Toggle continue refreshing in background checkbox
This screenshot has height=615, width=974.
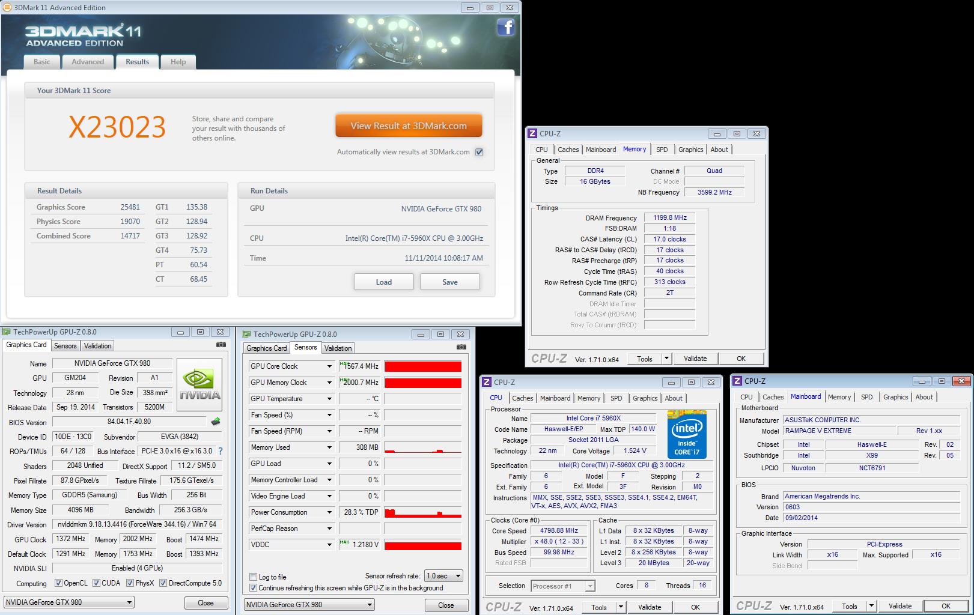(253, 587)
